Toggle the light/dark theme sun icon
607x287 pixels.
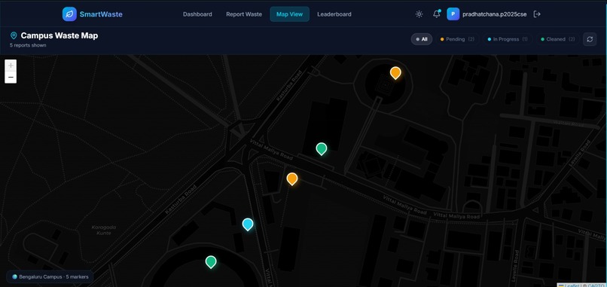pyautogui.click(x=419, y=14)
